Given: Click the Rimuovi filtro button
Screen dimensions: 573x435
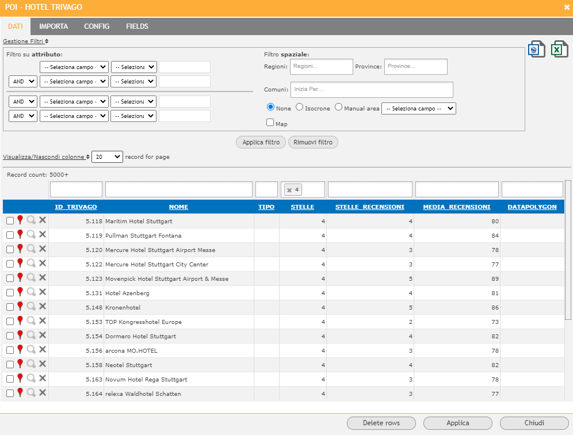Looking at the screenshot, I should tap(313, 142).
